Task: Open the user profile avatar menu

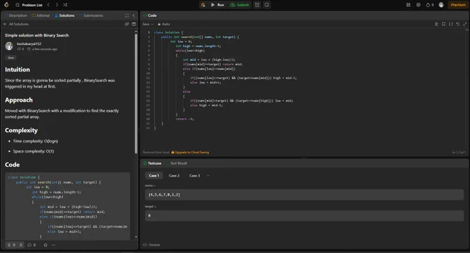Action: pyautogui.click(x=441, y=5)
